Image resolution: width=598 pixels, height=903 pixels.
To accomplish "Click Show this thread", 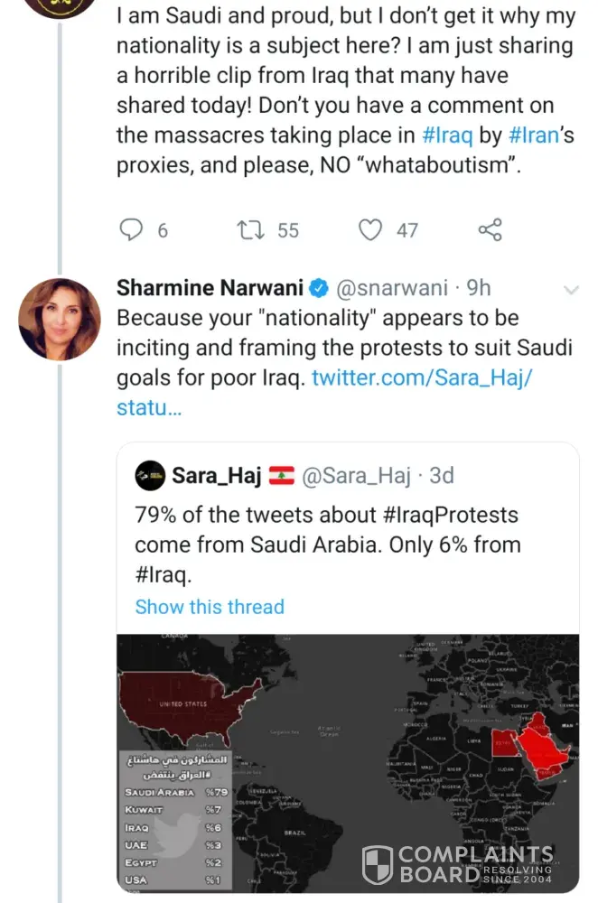I will click(x=210, y=607).
